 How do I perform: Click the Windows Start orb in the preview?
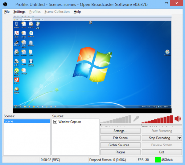[x=15, y=107]
